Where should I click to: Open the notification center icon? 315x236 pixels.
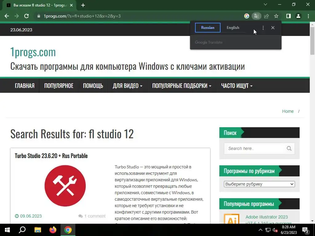[x=305, y=230]
